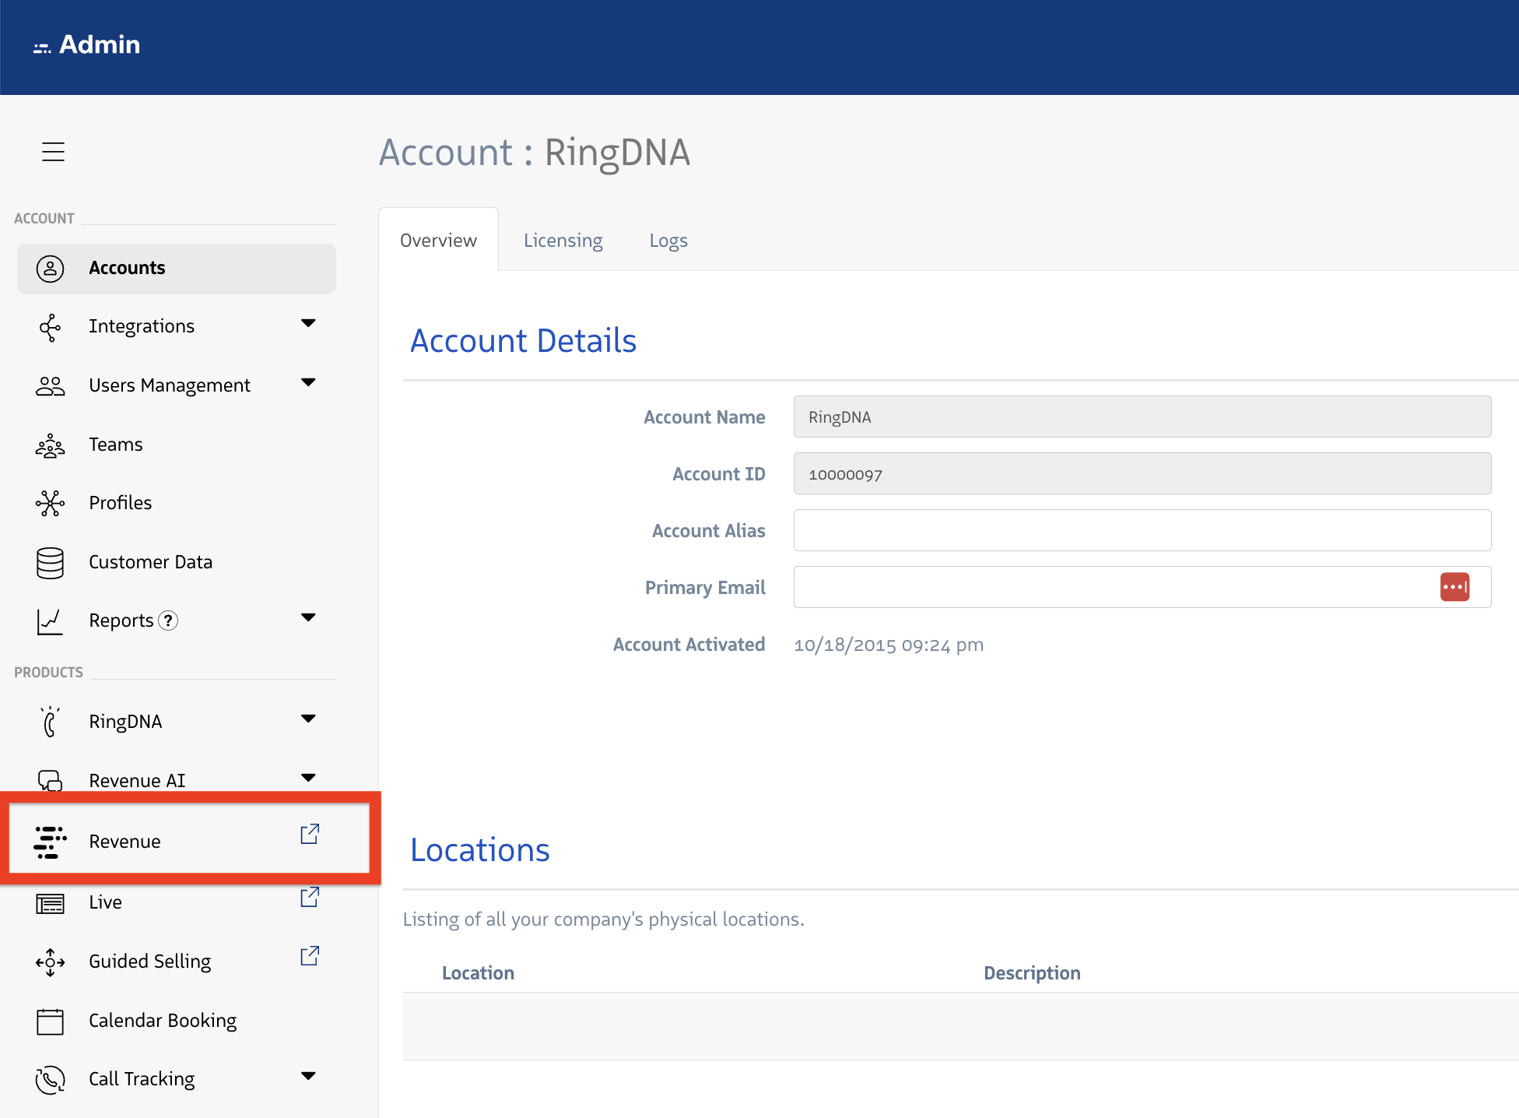1519x1118 pixels.
Task: Click into the Primary Email field
Action: click(x=1142, y=587)
